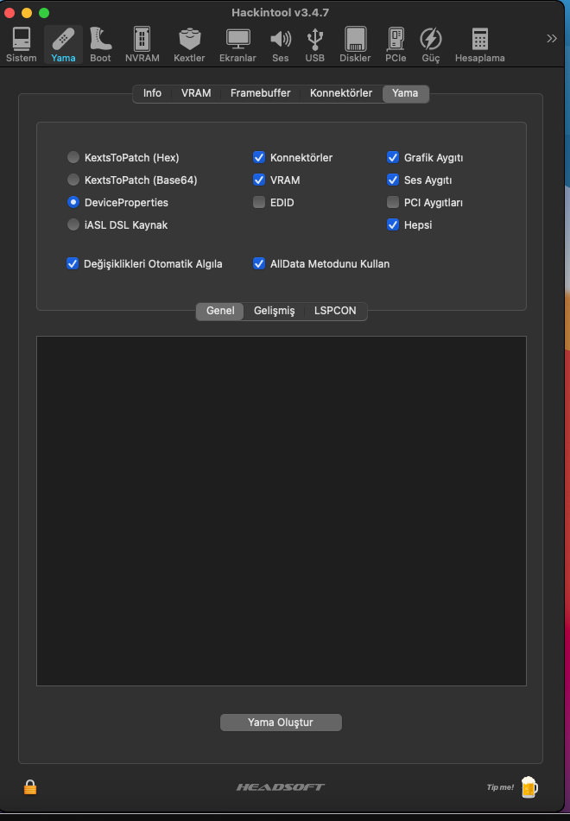Open the NVRAM toolbar section
Screen dimensions: 570x821
pos(142,44)
